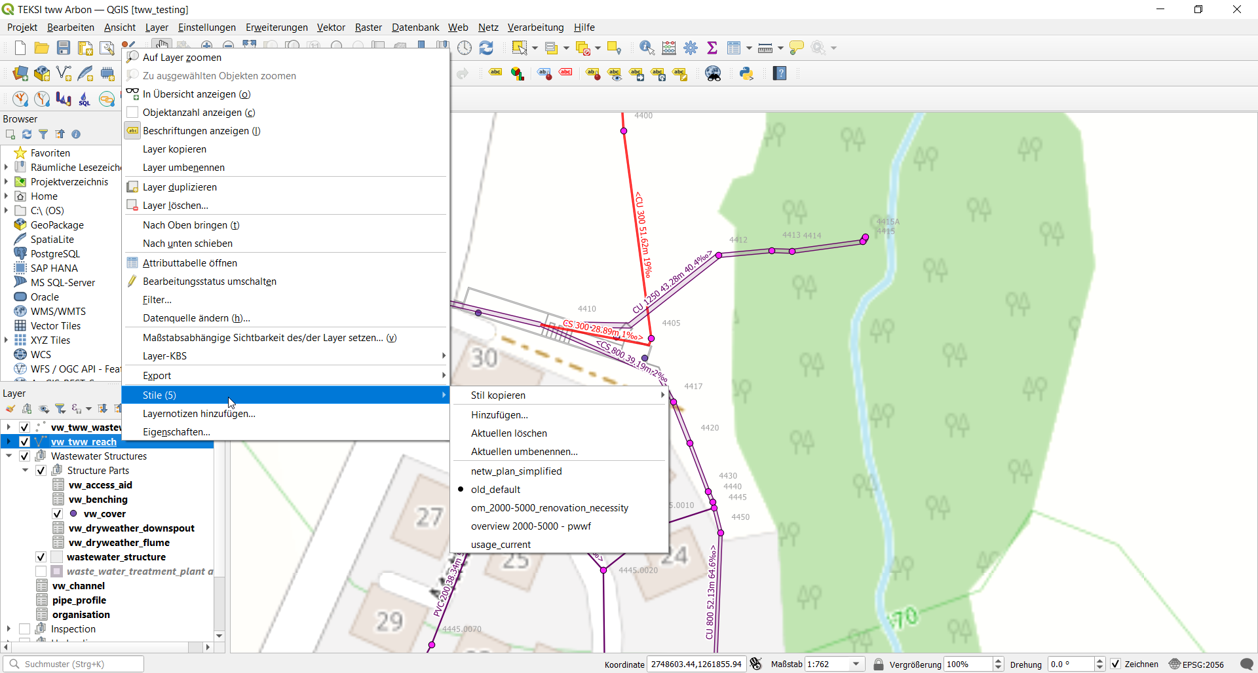
Task: Refresh the map canvas
Action: 486,48
